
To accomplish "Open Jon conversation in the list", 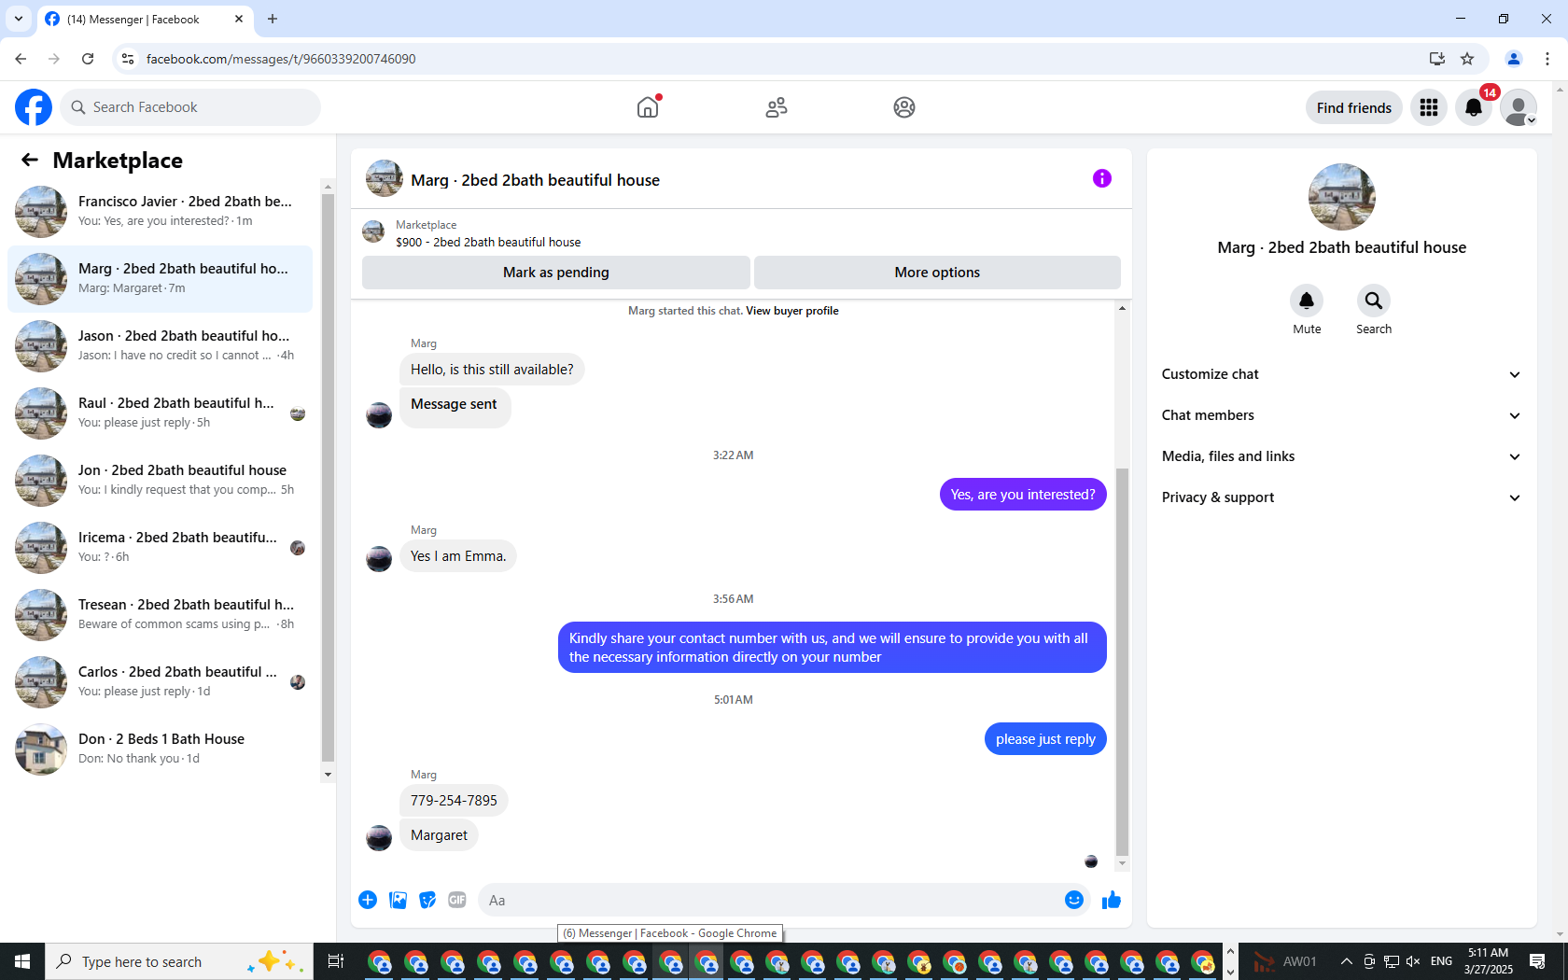I will 161,481.
